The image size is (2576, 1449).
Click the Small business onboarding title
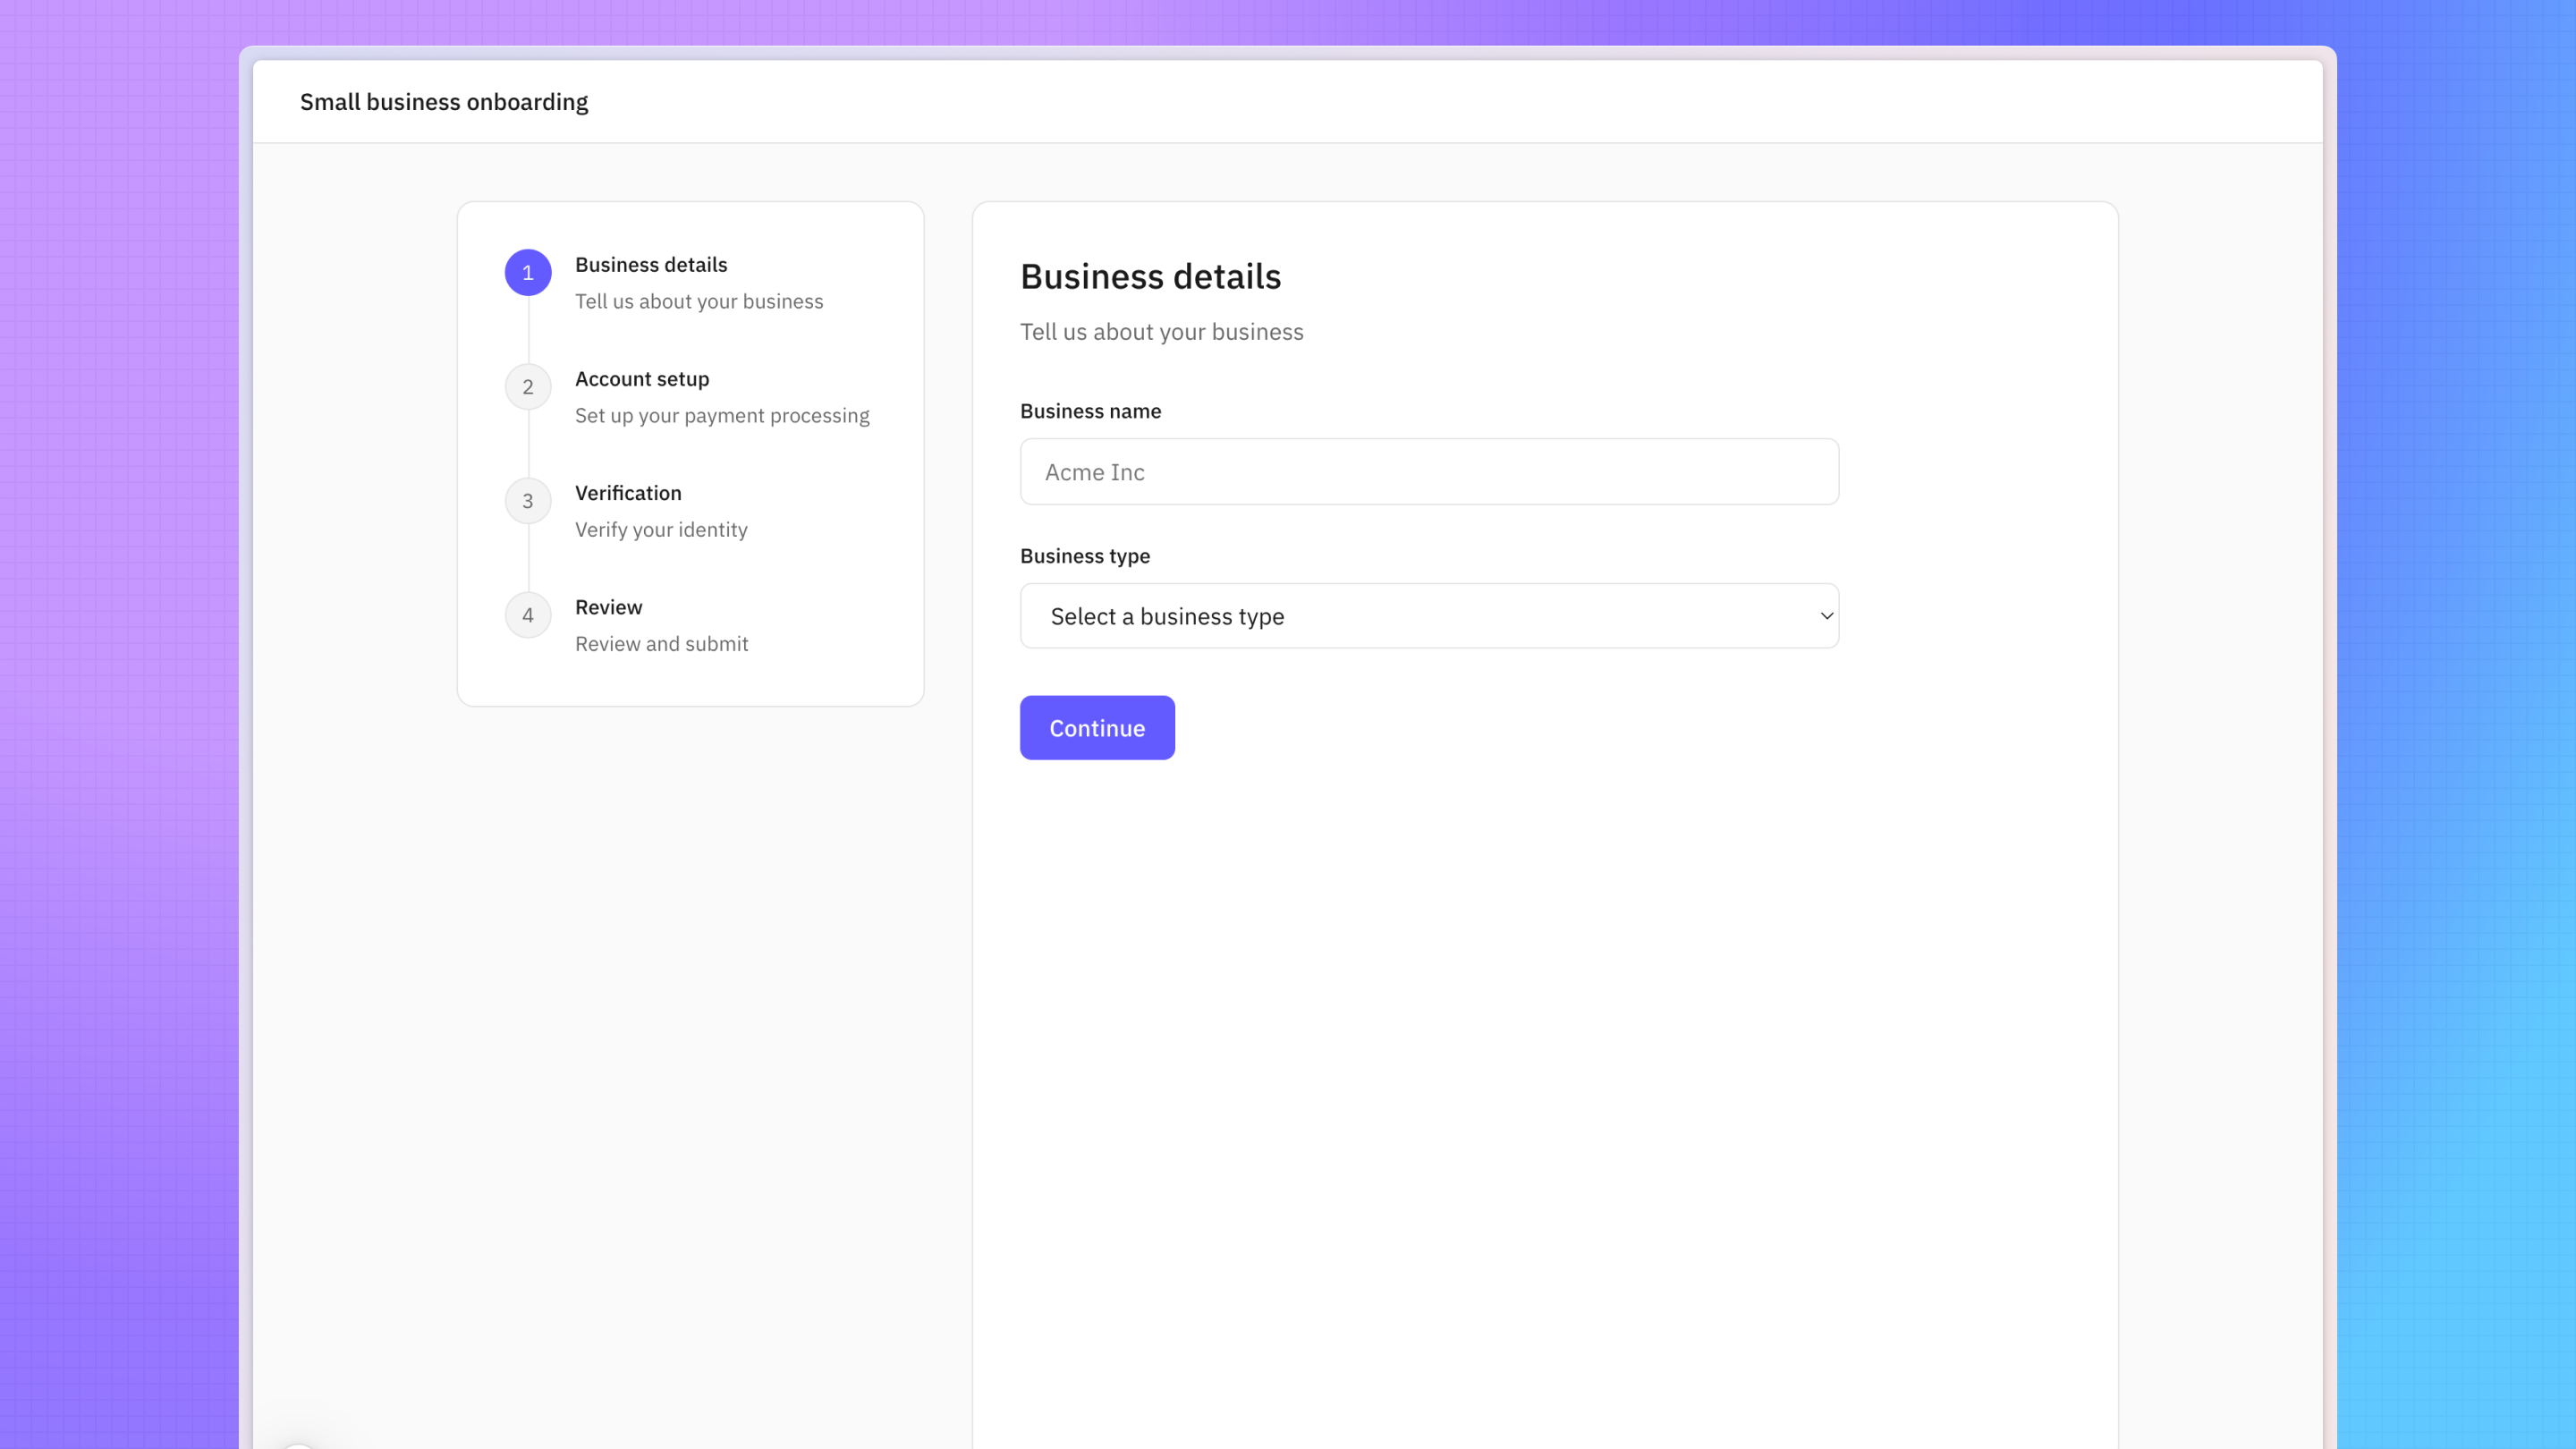coord(444,102)
